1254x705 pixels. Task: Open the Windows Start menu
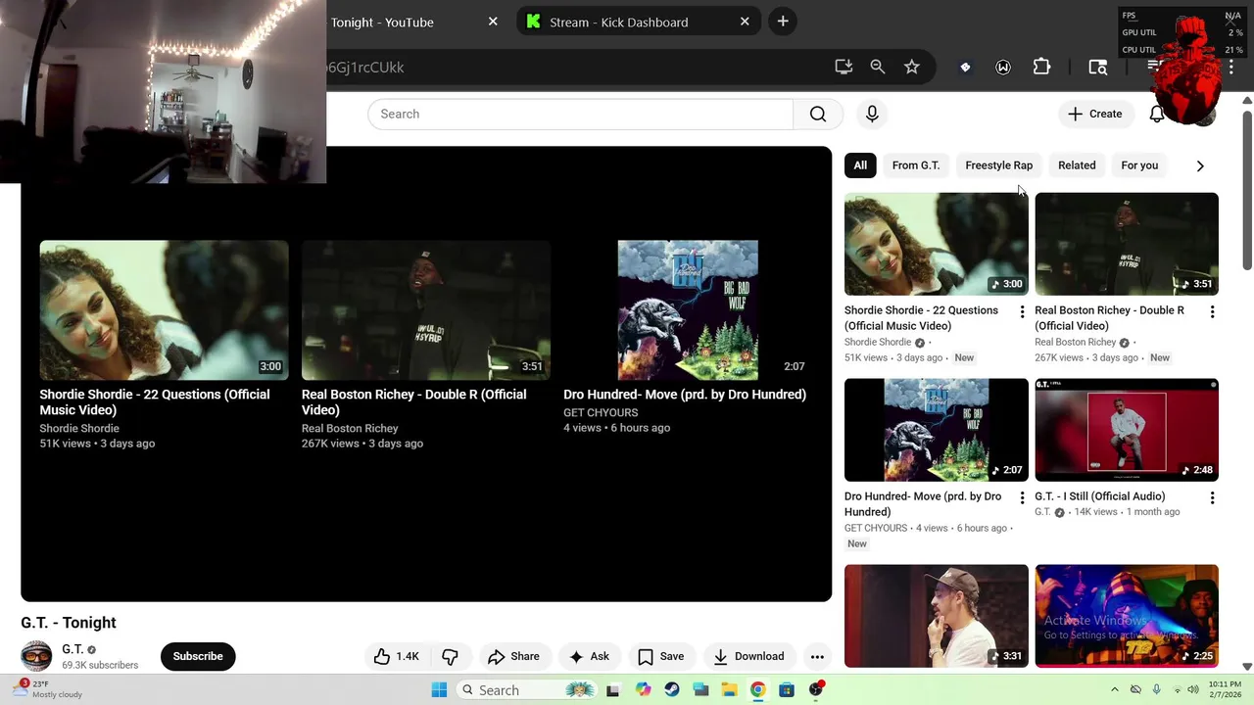click(x=439, y=690)
